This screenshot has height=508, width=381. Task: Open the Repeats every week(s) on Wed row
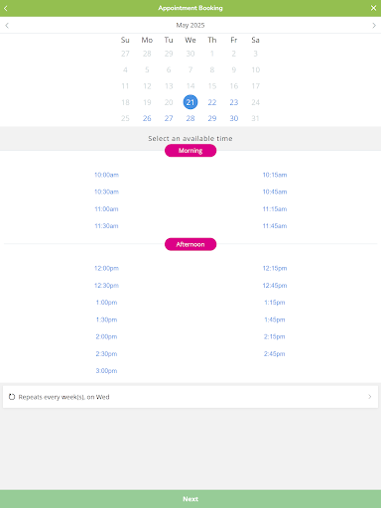point(190,397)
